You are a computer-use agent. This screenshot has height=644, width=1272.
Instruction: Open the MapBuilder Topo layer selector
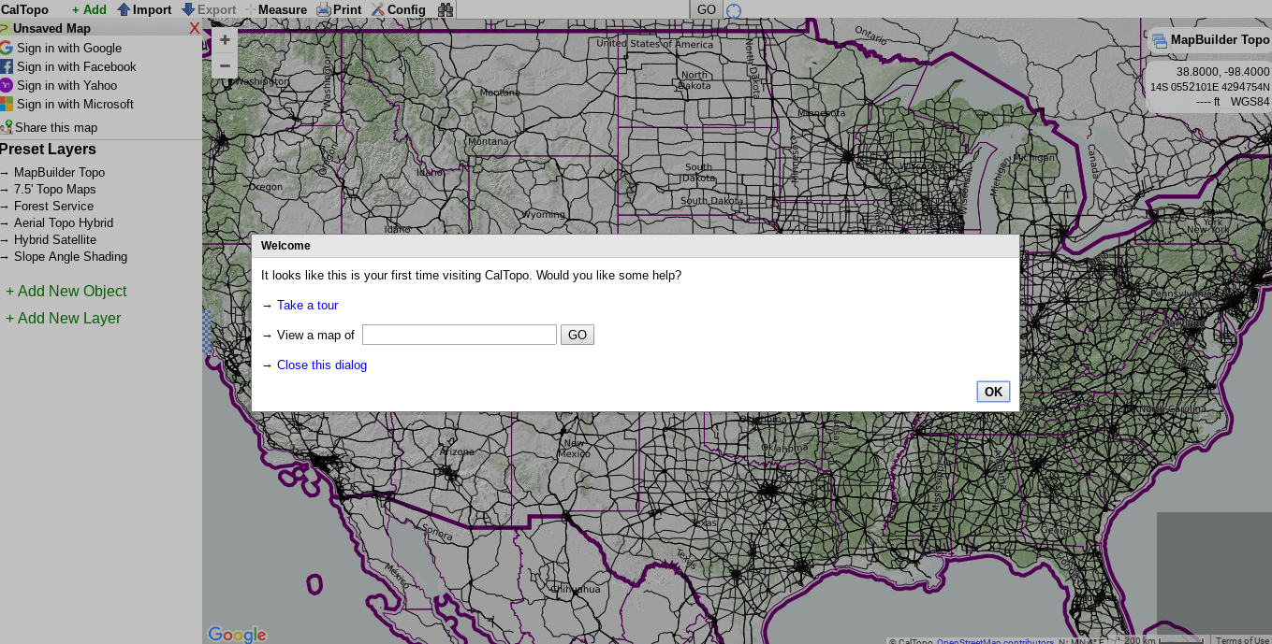click(x=1210, y=40)
